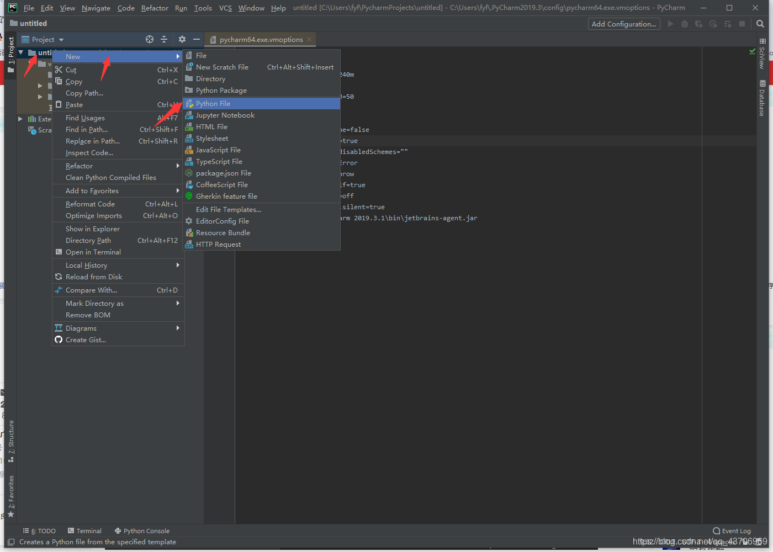773x552 pixels.
Task: Expand the Refactor submenu
Action: point(117,166)
